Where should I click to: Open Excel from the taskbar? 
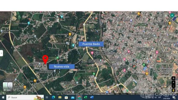(x=85, y=97)
